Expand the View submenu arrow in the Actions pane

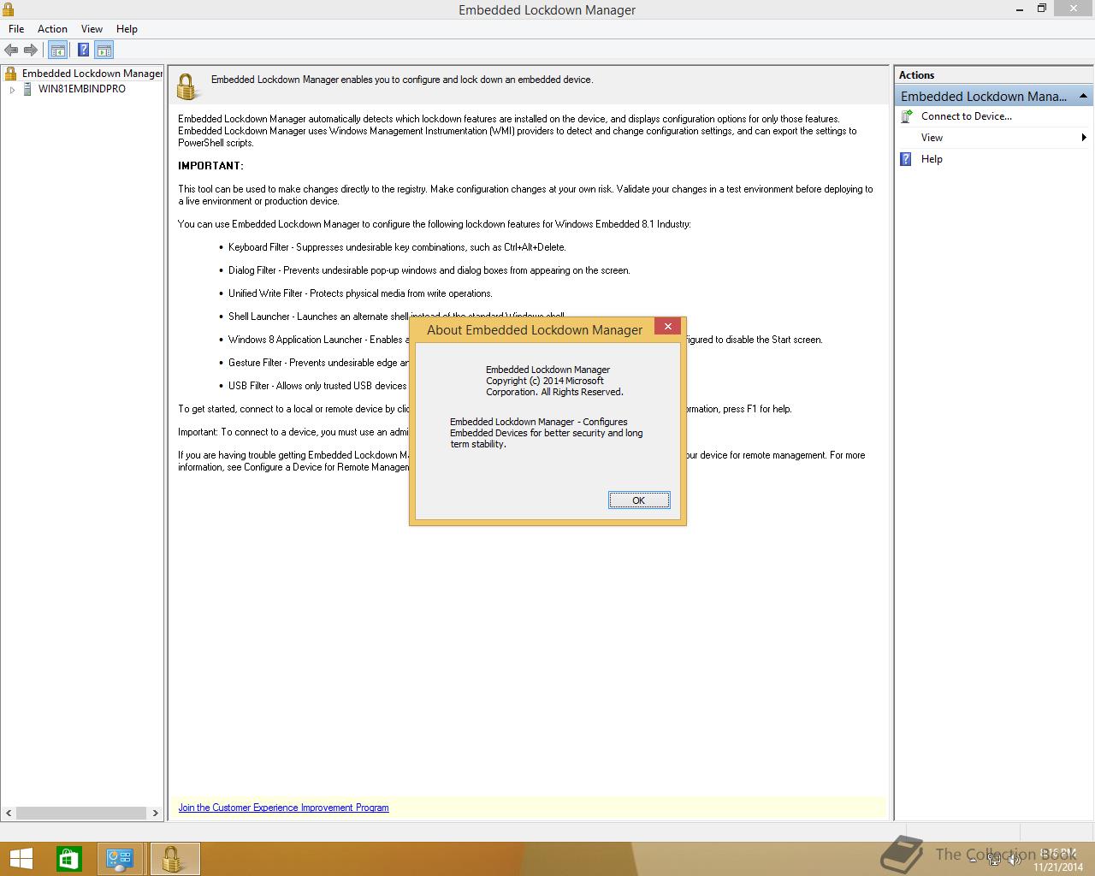click(x=1083, y=138)
